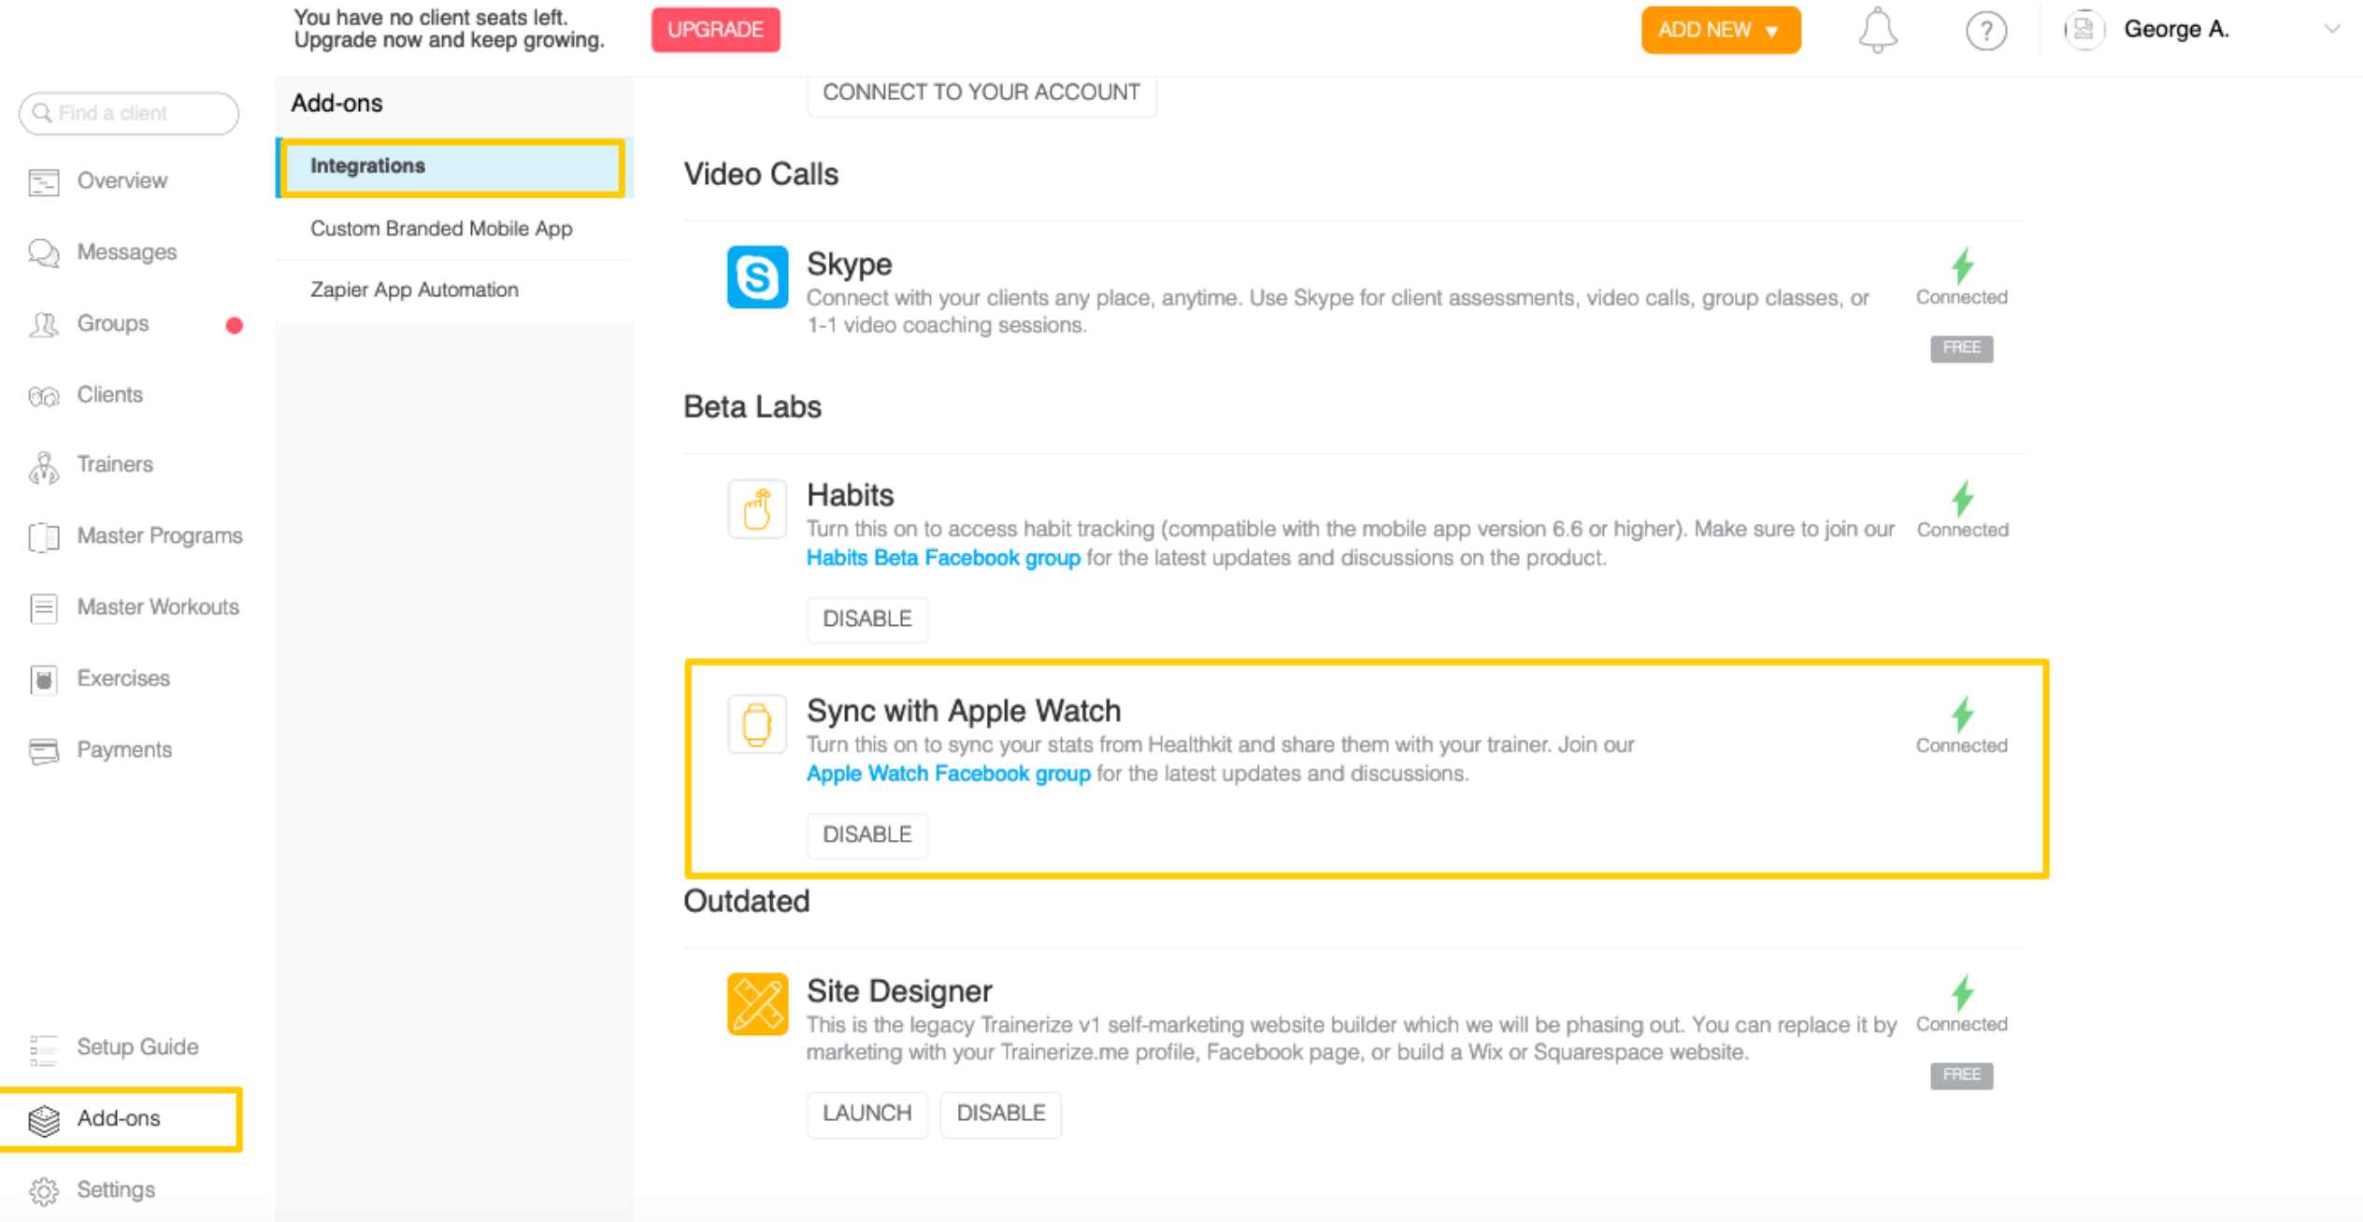Launch the Site Designer
This screenshot has height=1222, width=2363.
(x=866, y=1114)
